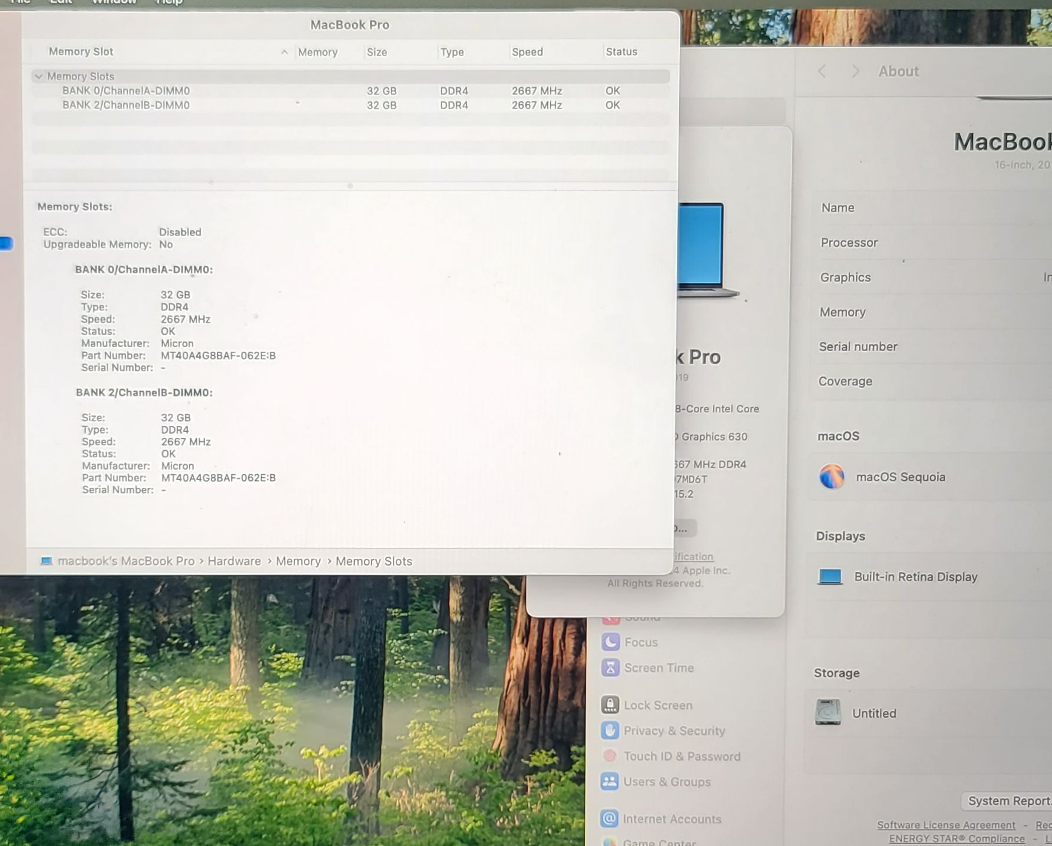This screenshot has width=1052, height=846.
Task: Click the System Report button
Action: 1008,801
